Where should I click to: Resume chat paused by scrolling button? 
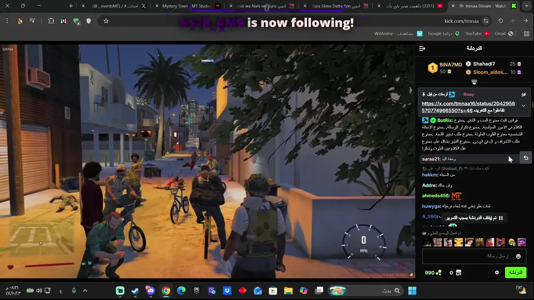click(474, 218)
